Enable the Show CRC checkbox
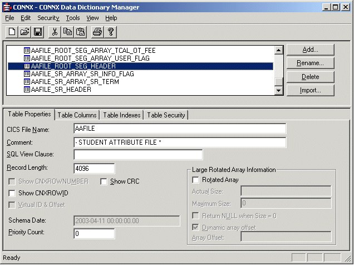 104,181
